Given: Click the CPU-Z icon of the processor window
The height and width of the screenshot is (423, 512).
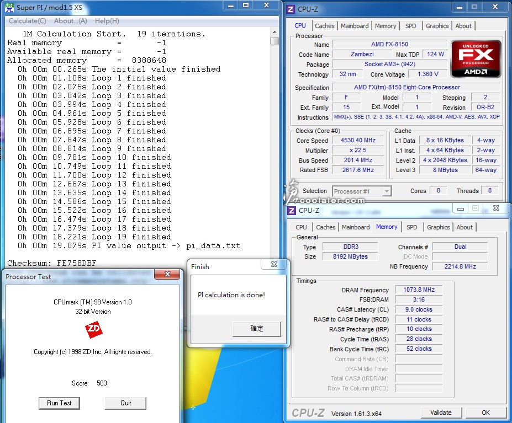Looking at the screenshot, I should tap(291, 9).
